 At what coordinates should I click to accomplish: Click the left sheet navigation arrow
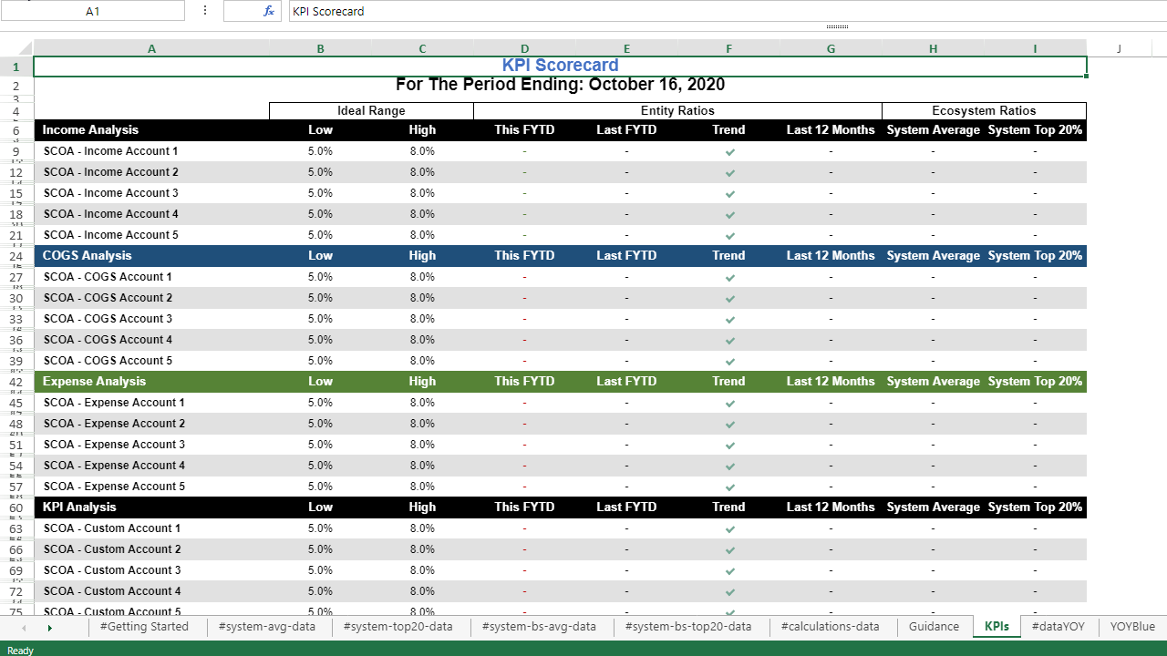click(22, 627)
